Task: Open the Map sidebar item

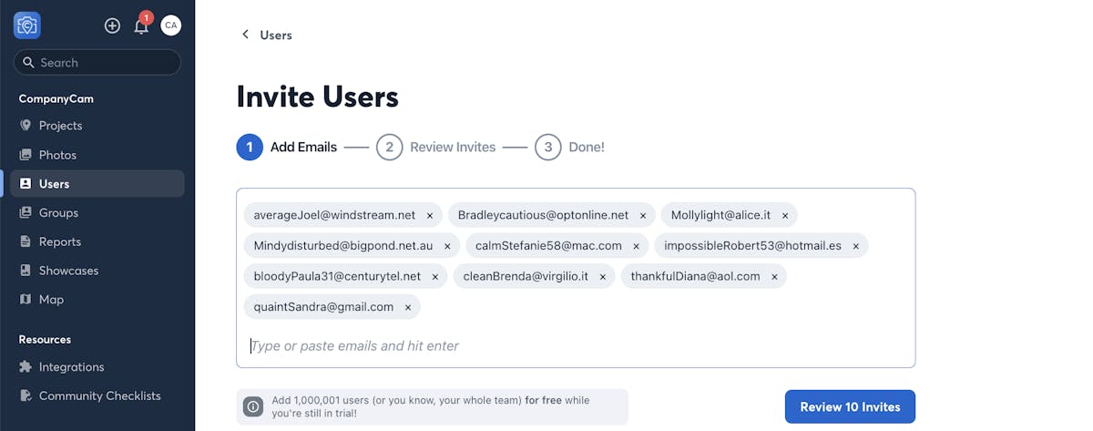Action: 51,299
